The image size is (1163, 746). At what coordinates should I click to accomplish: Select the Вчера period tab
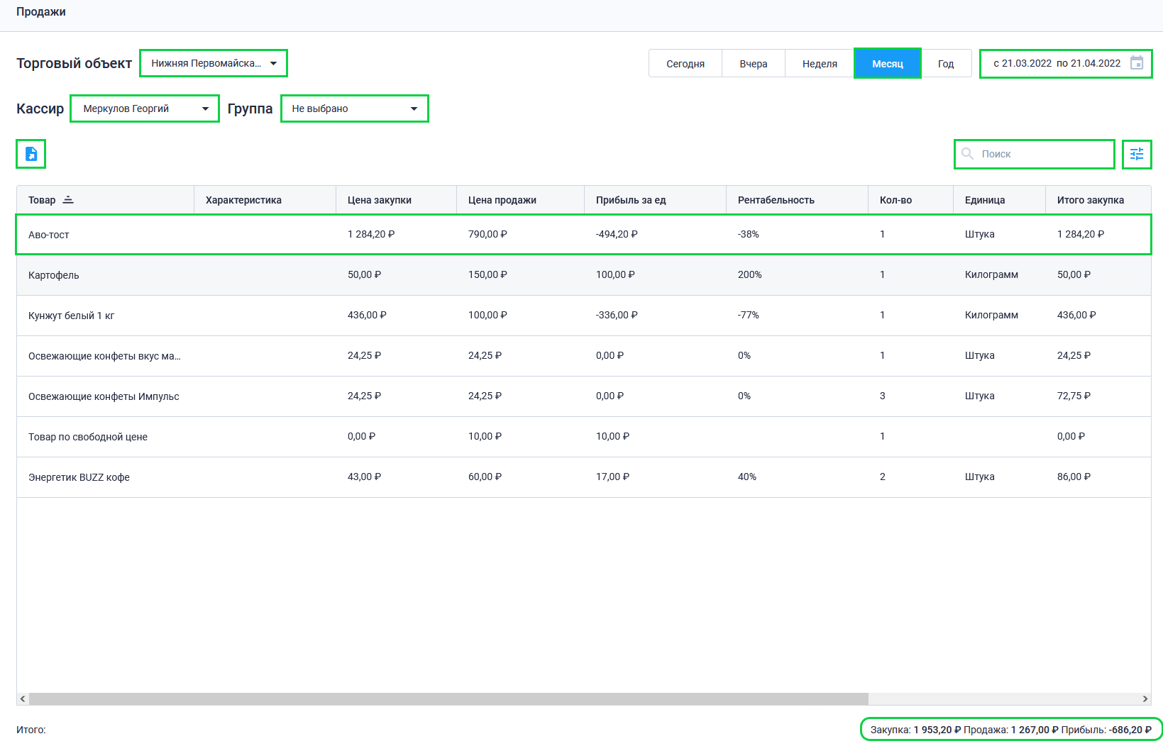[x=753, y=64]
